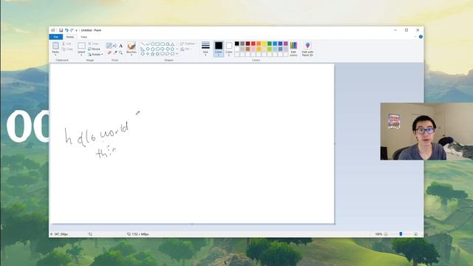The width and height of the screenshot is (473, 266).
Task: Pick the yellow color swatch
Action: 264,44
